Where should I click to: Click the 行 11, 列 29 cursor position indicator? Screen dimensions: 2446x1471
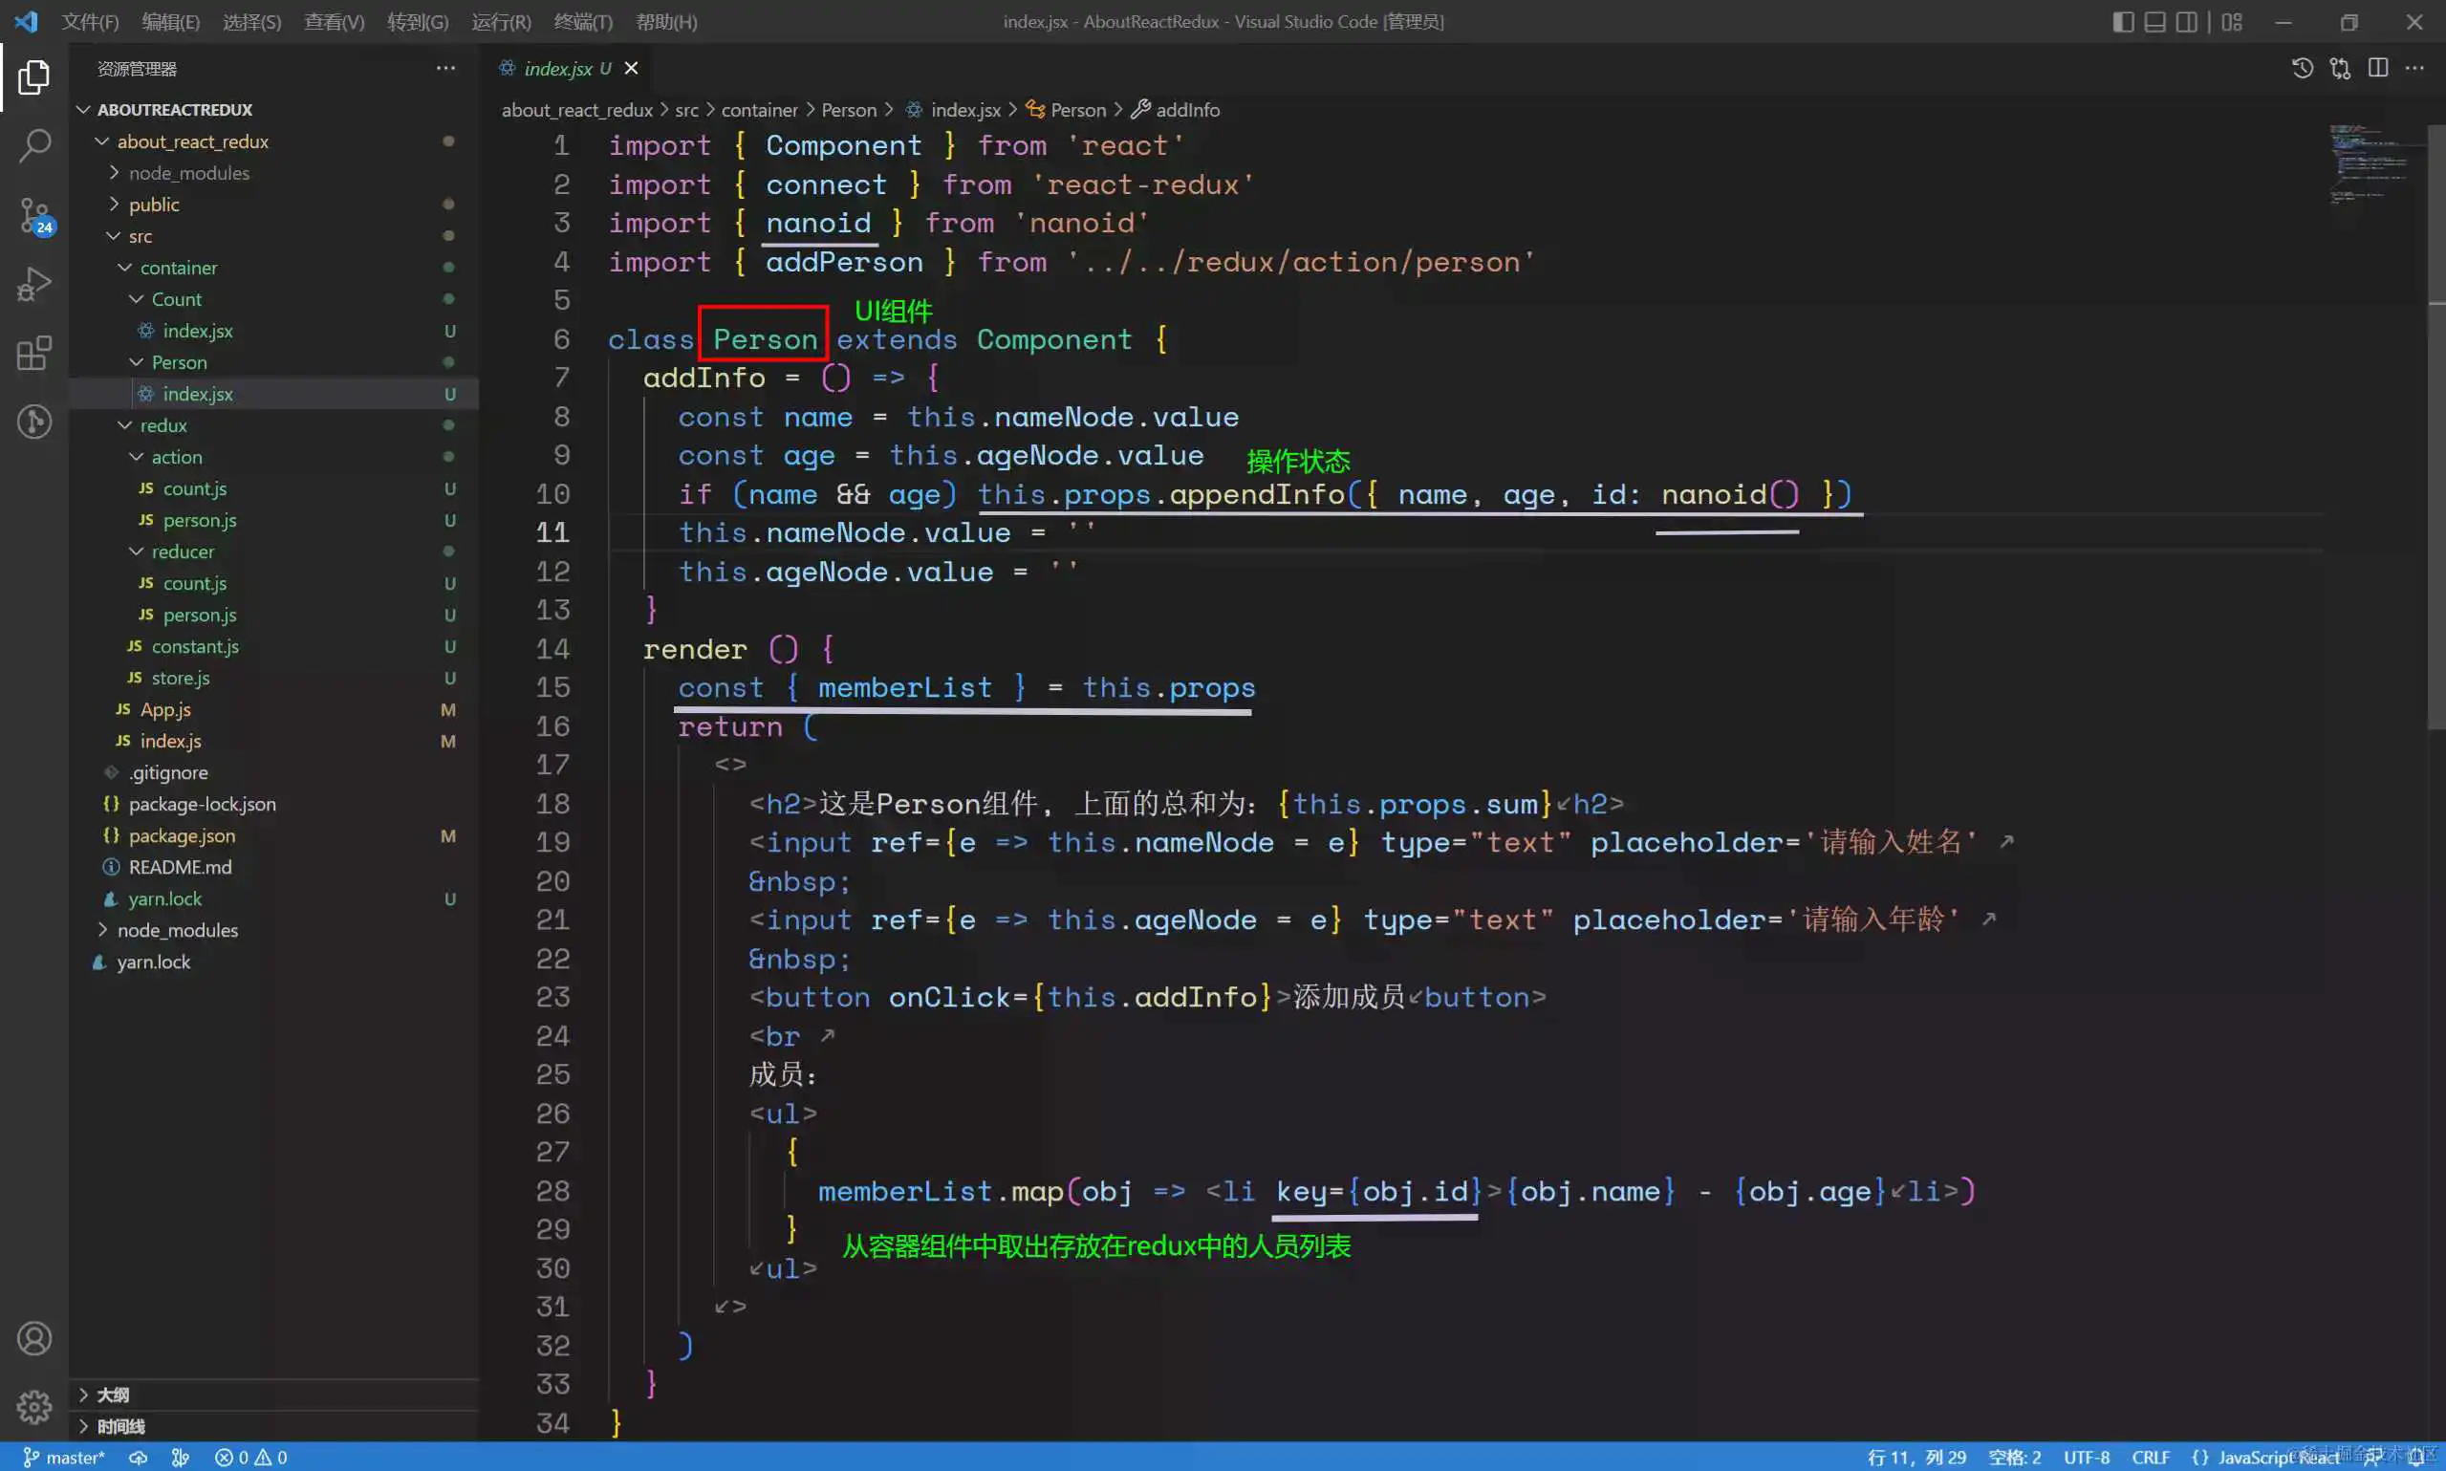(1916, 1457)
